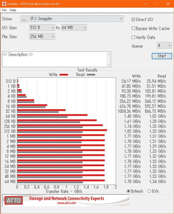
Task: Click the 1.43 GB/s write value
Action: click(x=132, y=116)
